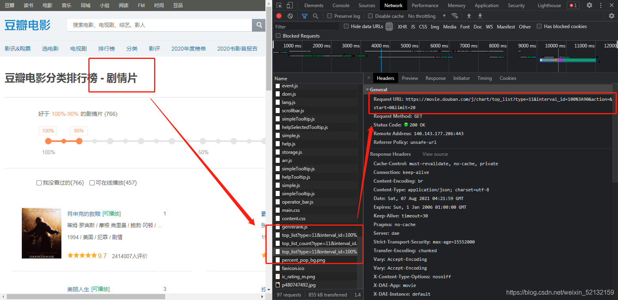Click the Export HAR download arrow

point(480,16)
